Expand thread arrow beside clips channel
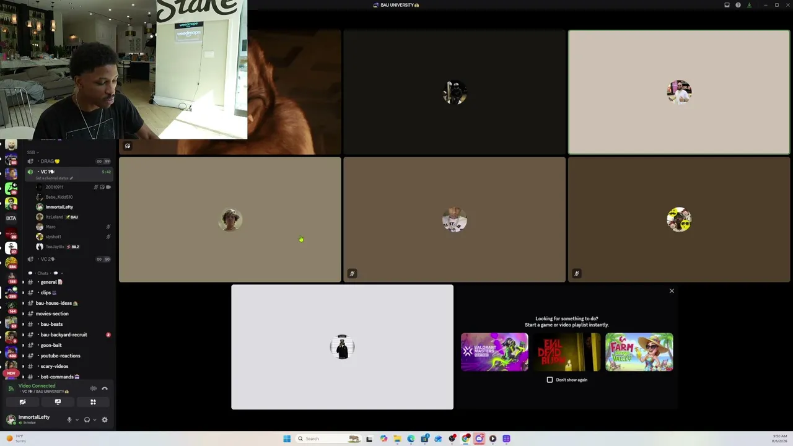Screen dimensions: 793x446 click(x=23, y=292)
